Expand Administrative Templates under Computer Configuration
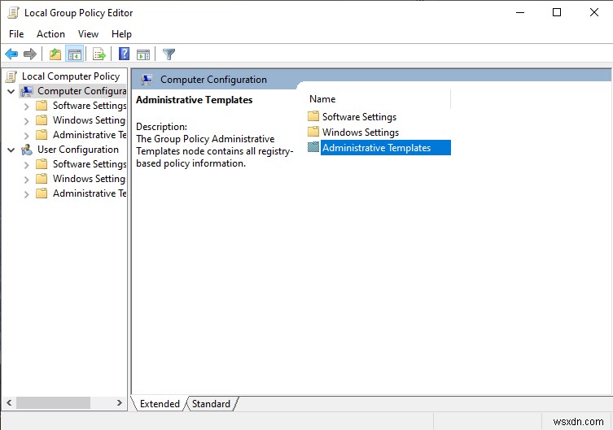 26,136
